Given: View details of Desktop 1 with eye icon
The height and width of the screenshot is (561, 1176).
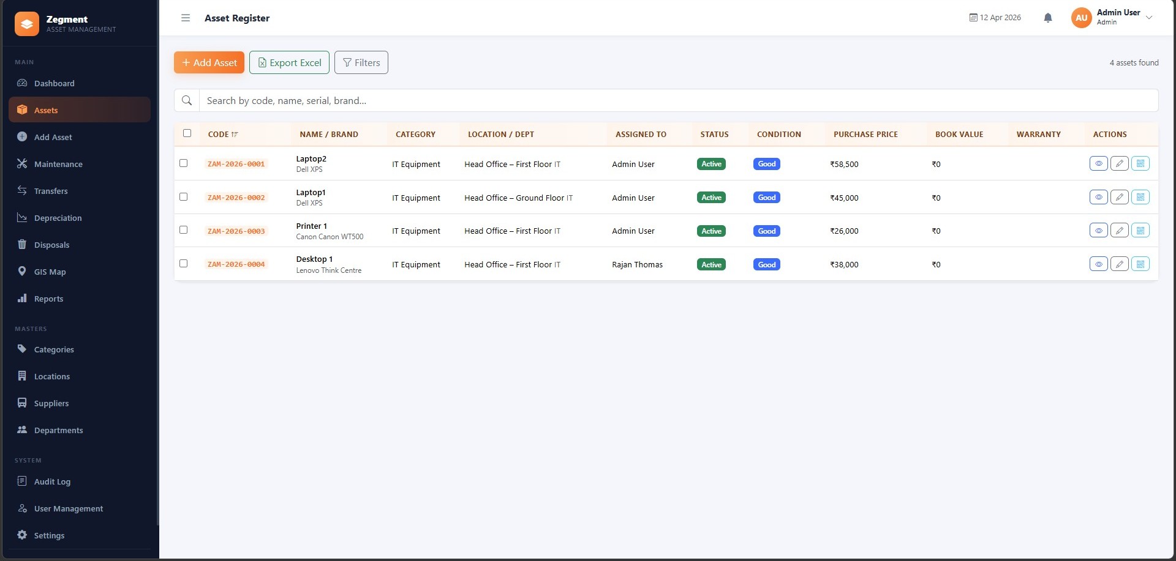Looking at the screenshot, I should [x=1098, y=264].
